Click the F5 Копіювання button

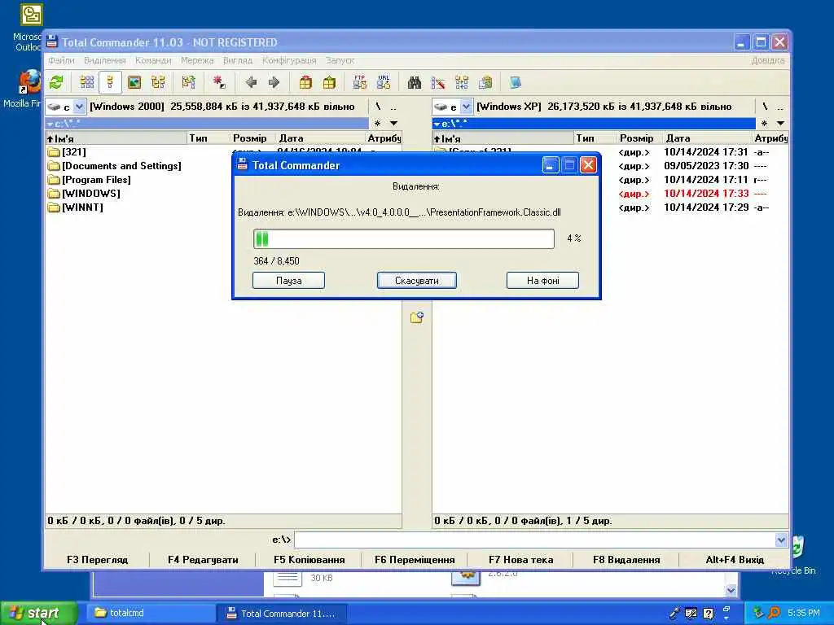click(x=309, y=560)
